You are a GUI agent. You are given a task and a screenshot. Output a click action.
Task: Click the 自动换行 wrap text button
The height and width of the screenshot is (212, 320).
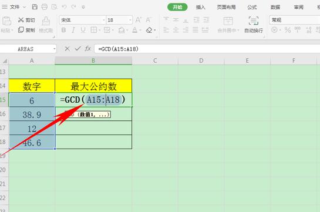254,25
